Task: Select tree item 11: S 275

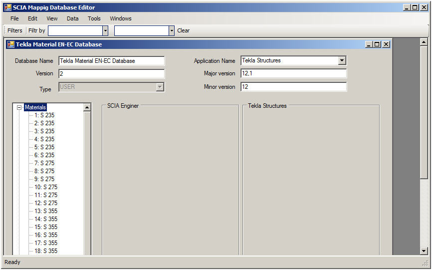Action: click(x=46, y=195)
